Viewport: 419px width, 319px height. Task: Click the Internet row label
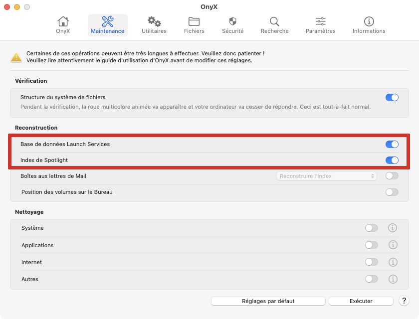(31, 262)
